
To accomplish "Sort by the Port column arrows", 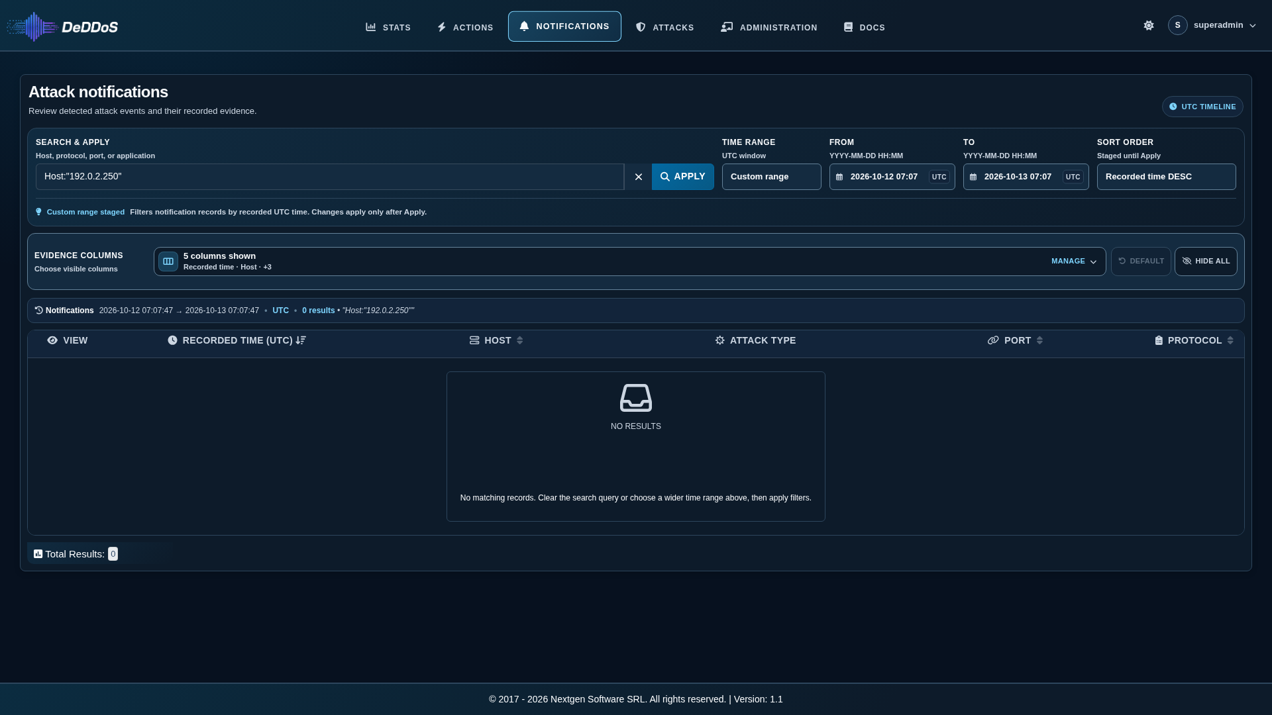I will pos(1039,340).
